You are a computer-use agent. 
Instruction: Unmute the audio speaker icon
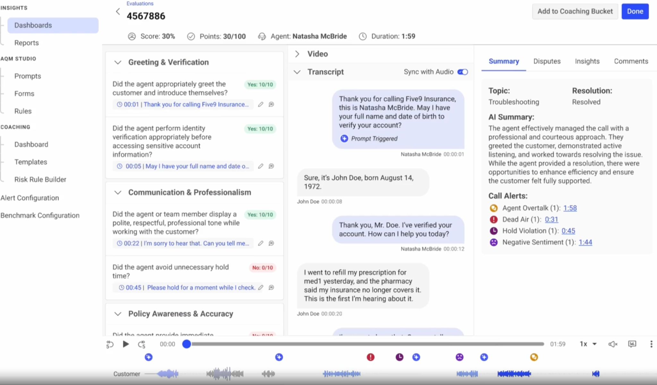tap(613, 344)
